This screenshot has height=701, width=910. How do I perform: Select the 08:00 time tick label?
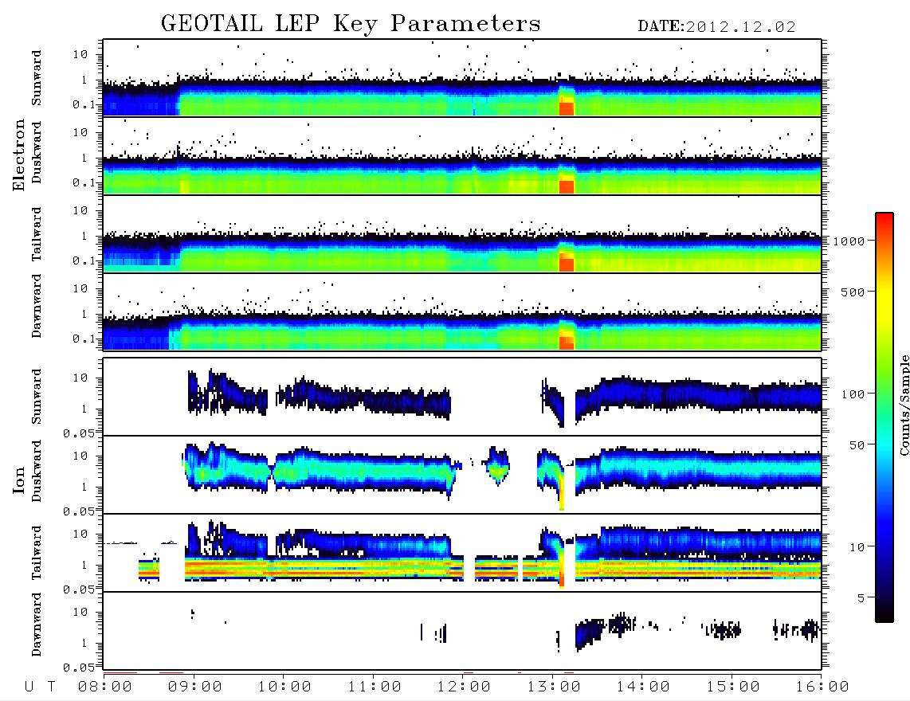click(x=105, y=687)
